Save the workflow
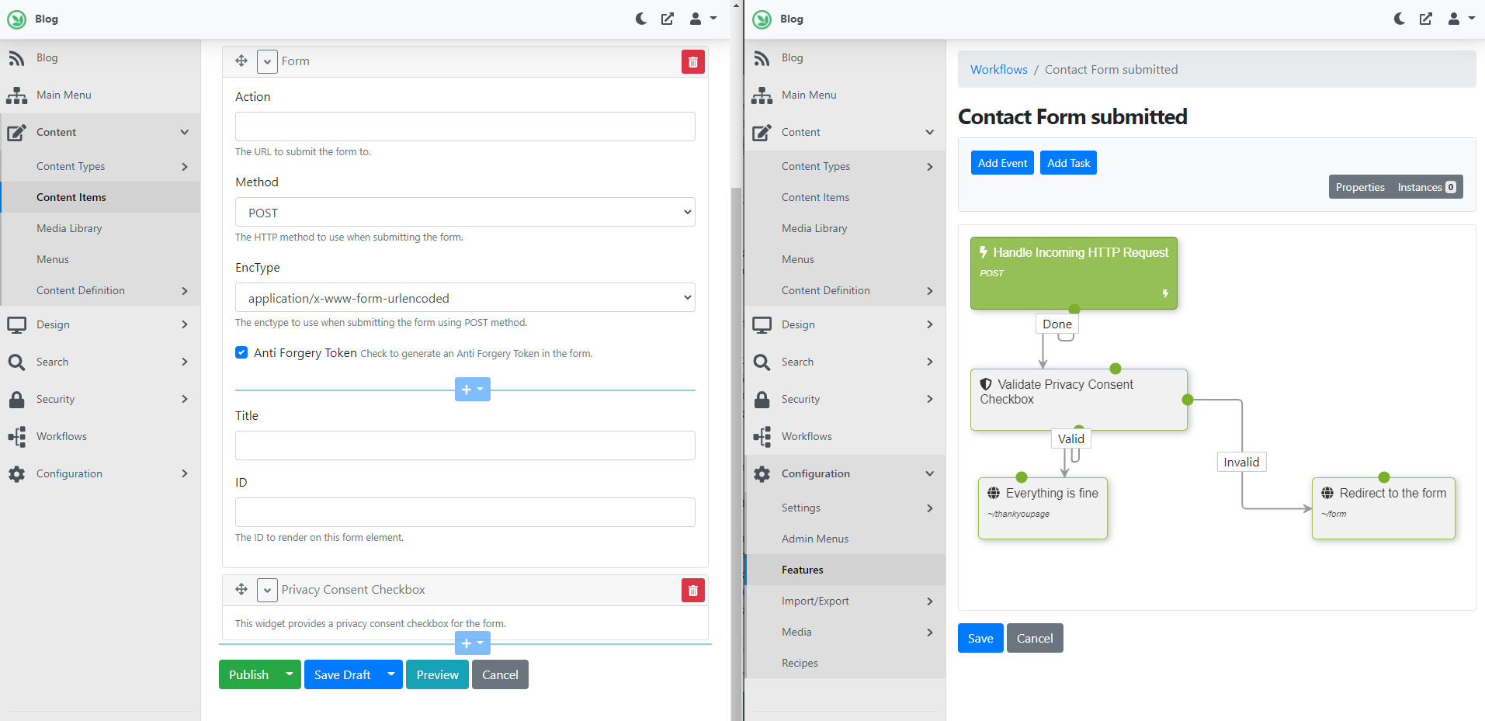The width and height of the screenshot is (1485, 721). tap(980, 638)
